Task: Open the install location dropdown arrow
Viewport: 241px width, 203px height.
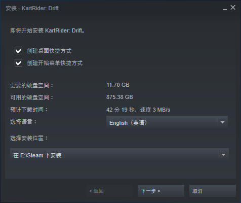Action: [x=223, y=155]
